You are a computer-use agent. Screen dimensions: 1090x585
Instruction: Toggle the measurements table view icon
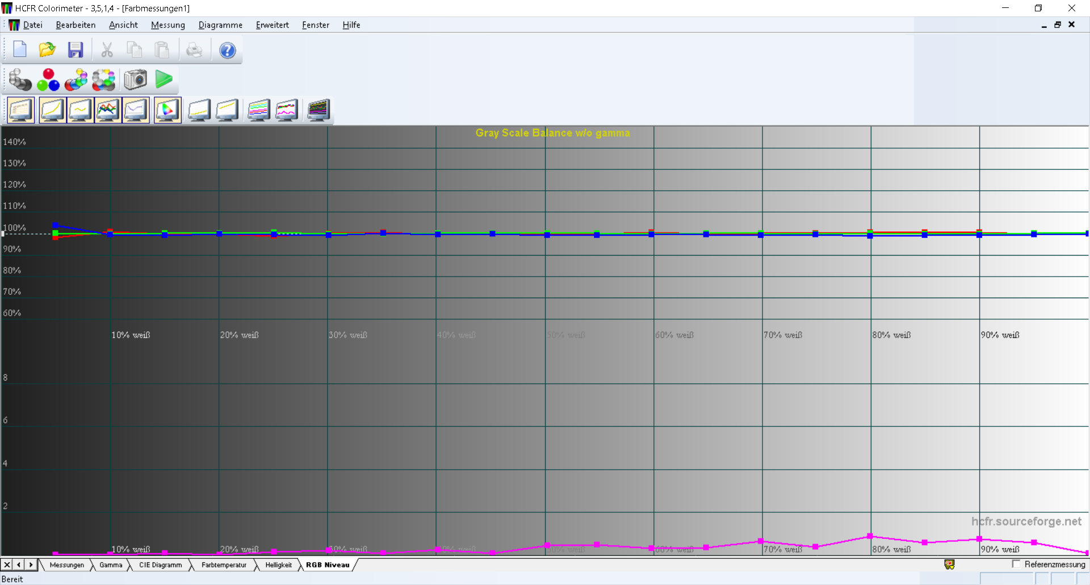click(x=21, y=110)
